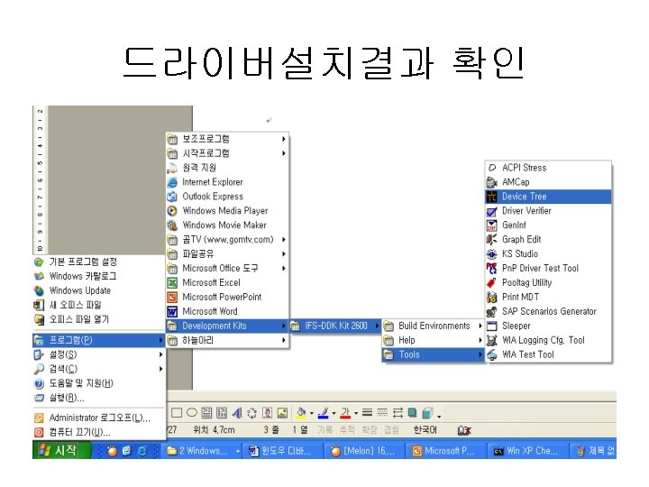The height and width of the screenshot is (487, 649).
Task: Switch to Microsoft P... taskbar button
Action: (446, 451)
